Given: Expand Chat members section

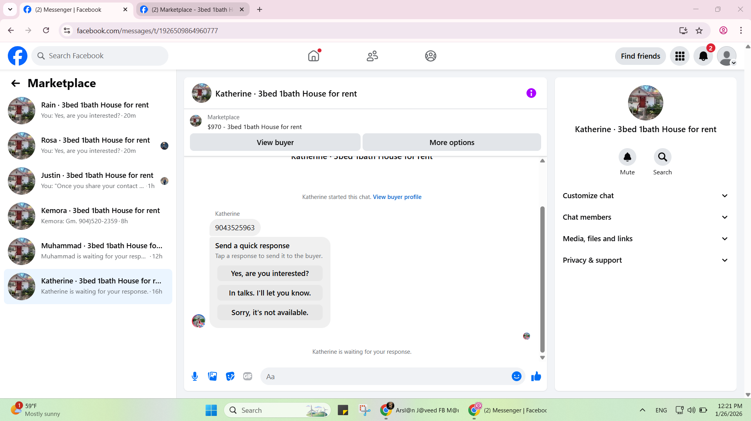Looking at the screenshot, I should (645, 217).
